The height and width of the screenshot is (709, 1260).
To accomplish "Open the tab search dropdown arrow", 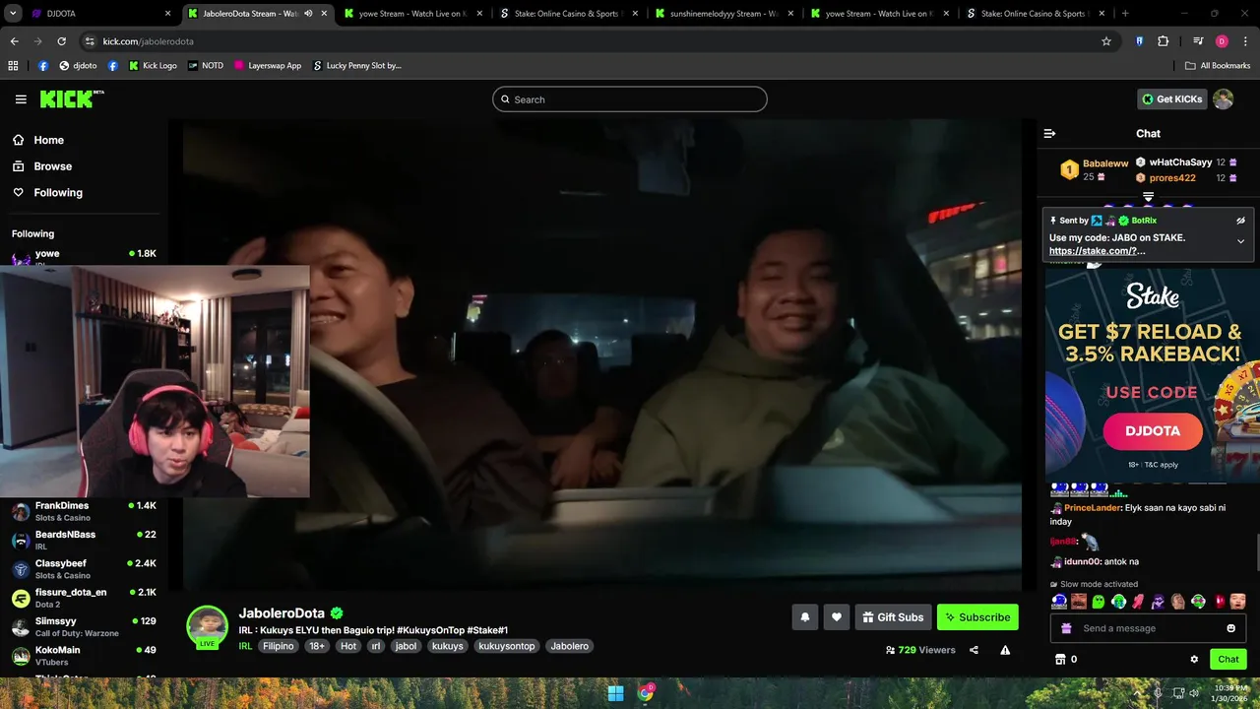I will (13, 14).
